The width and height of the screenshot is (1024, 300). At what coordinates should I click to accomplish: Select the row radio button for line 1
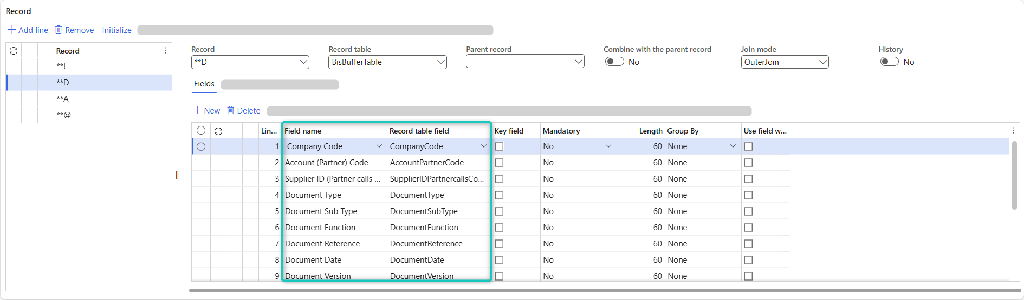201,146
